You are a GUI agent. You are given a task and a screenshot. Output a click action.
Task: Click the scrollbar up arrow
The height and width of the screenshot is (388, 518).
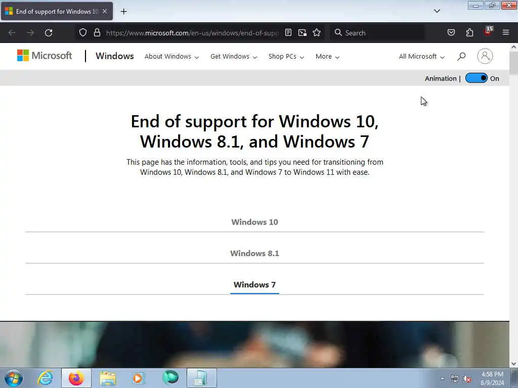(514, 47)
